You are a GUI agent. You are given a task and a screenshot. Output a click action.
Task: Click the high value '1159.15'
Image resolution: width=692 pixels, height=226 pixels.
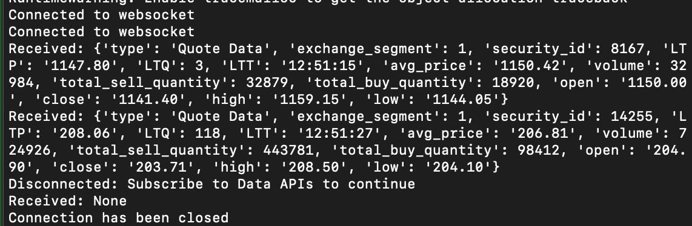(310, 100)
